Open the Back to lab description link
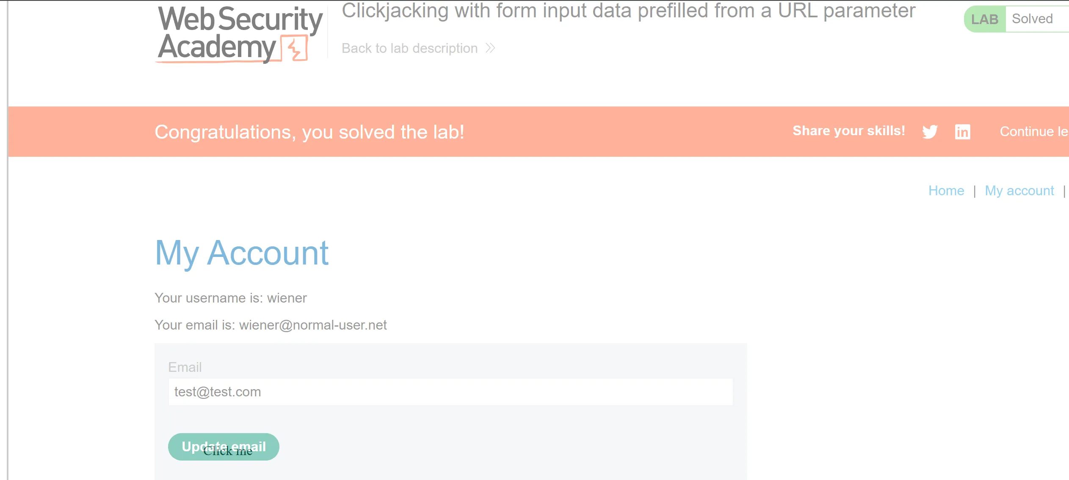 click(x=409, y=48)
